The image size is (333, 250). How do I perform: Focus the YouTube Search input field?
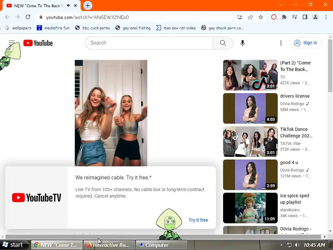coord(149,43)
